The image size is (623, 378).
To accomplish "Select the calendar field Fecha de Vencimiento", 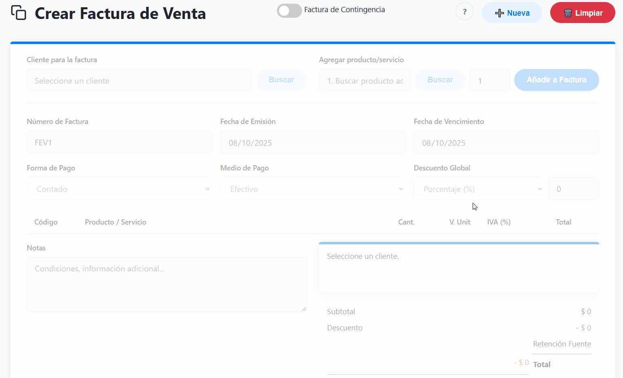I will click(x=506, y=142).
